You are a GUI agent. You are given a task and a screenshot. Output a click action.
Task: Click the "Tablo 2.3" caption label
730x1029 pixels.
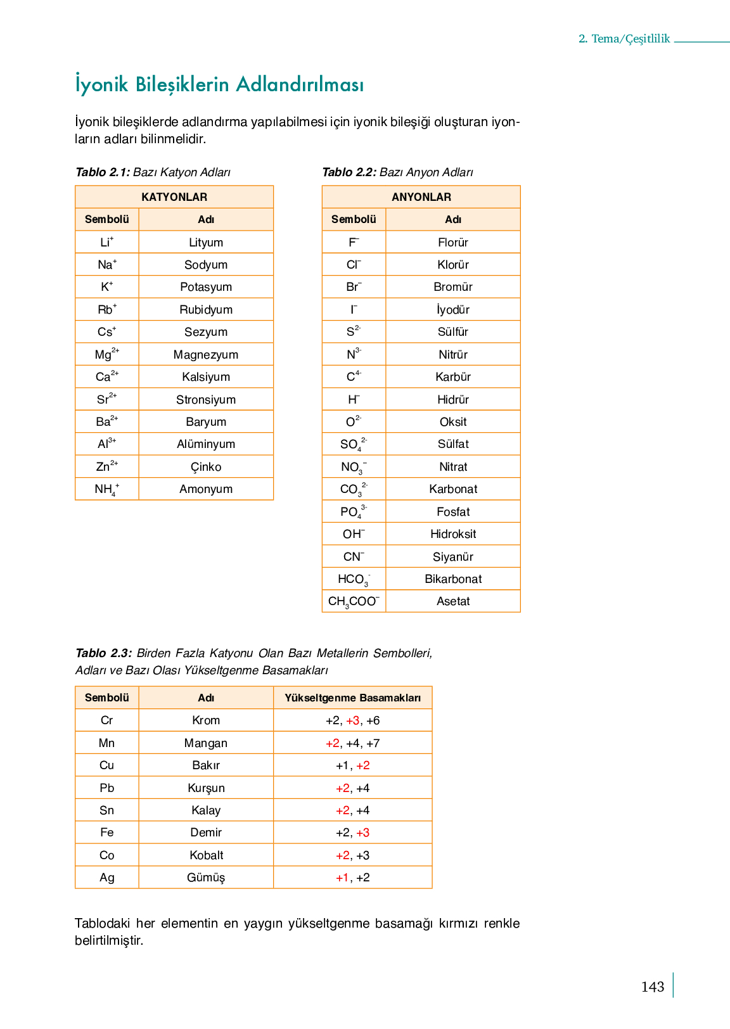pos(103,653)
